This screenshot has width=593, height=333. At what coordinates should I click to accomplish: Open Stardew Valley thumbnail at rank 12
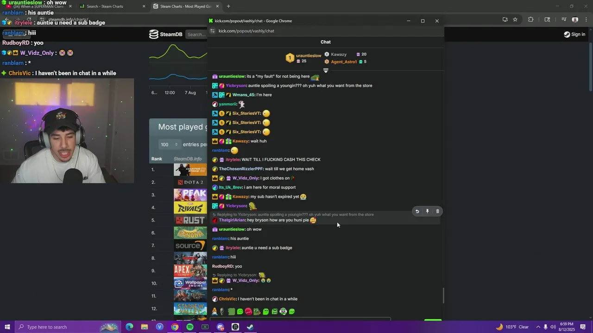(x=190, y=308)
